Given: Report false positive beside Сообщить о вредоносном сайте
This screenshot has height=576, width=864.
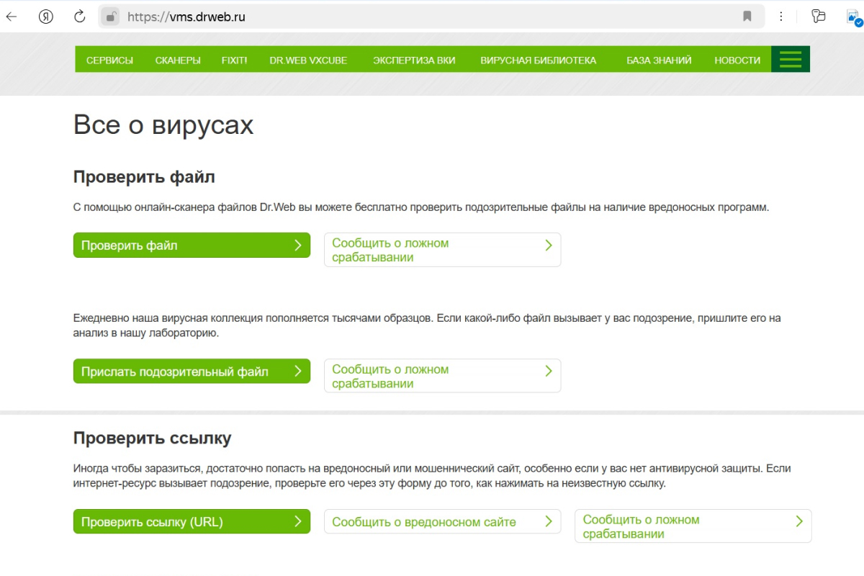Looking at the screenshot, I should pyautogui.click(x=693, y=526).
